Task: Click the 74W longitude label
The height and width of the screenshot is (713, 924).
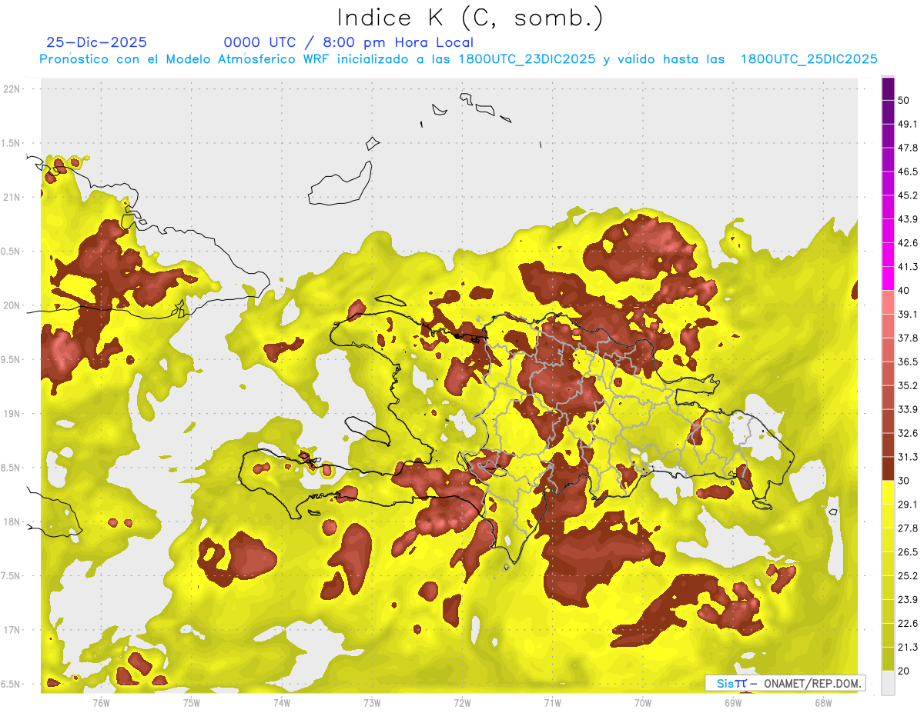Action: click(281, 702)
